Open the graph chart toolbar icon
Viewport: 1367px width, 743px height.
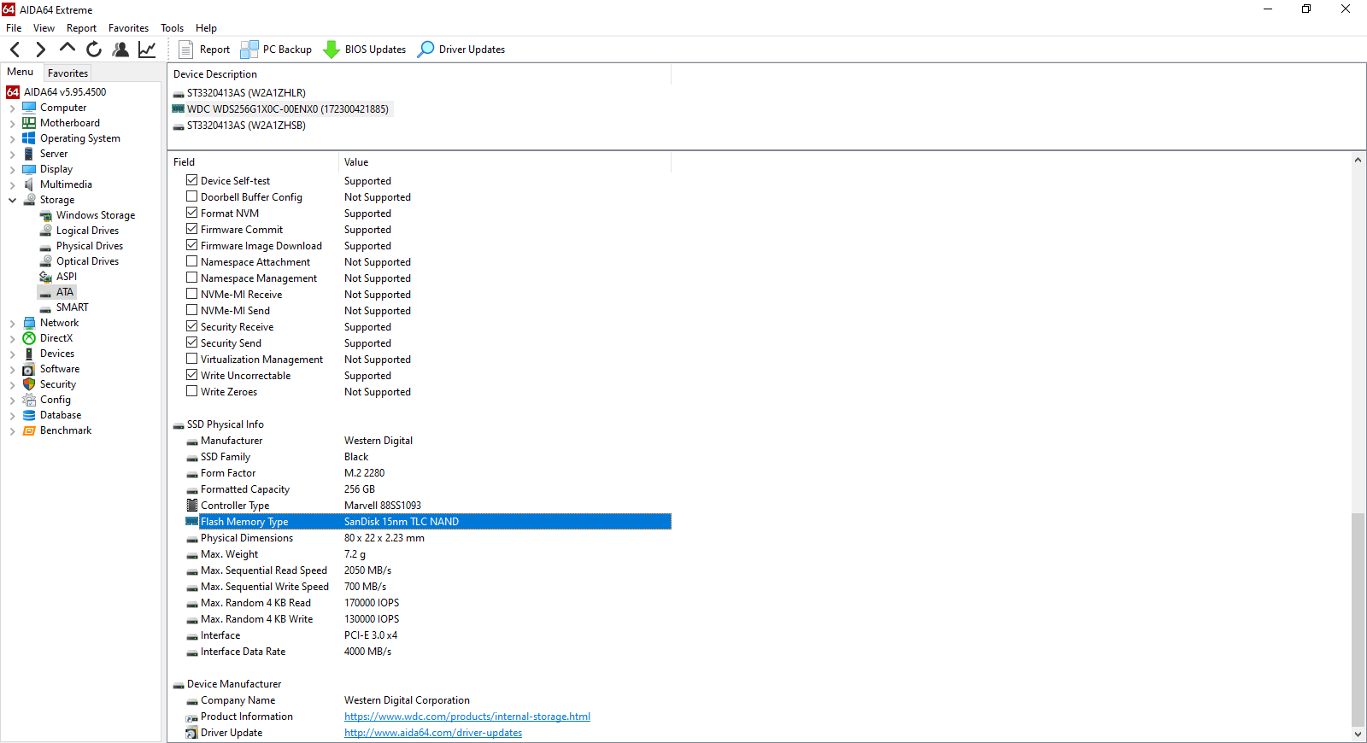[147, 50]
